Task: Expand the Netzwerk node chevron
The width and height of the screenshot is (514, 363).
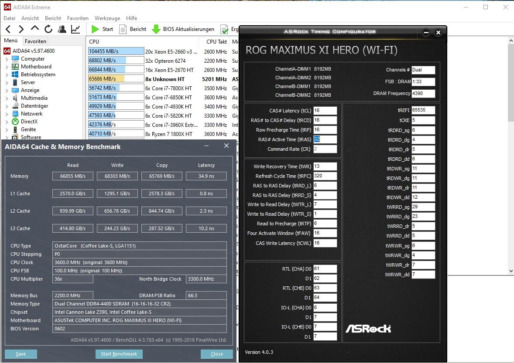Action: pyautogui.click(x=7, y=114)
